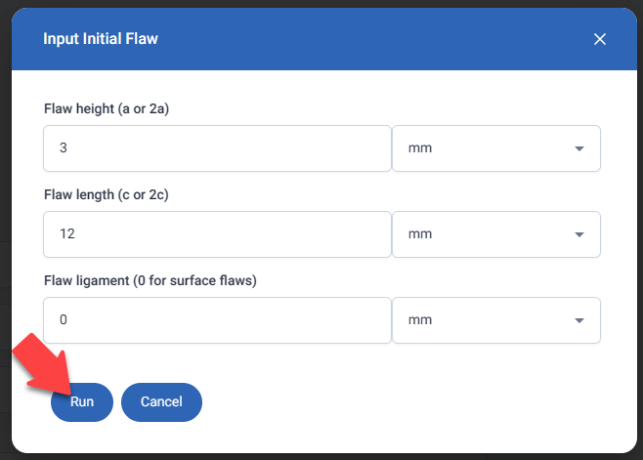This screenshot has height=460, width=643.
Task: Click the arrow icon beside Flaw height unit
Action: 579,149
